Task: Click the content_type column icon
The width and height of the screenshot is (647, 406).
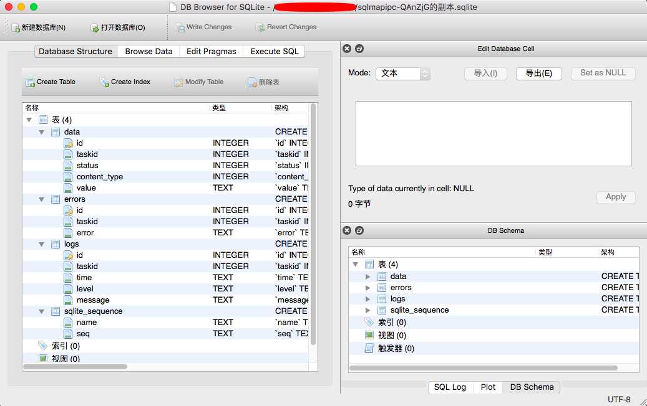Action: [68, 177]
